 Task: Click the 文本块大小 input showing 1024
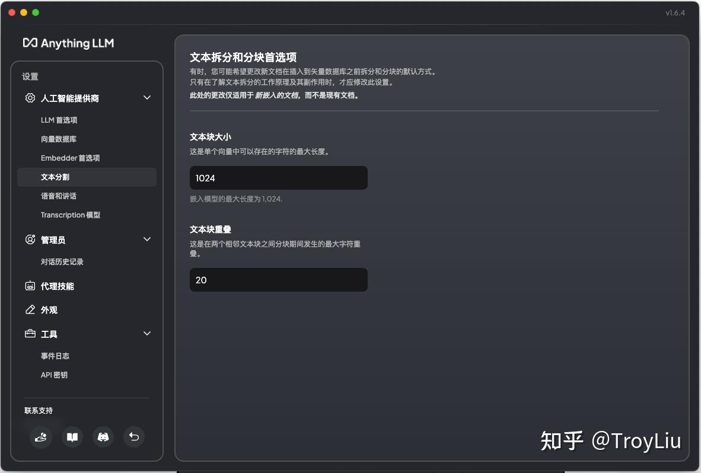coord(279,178)
